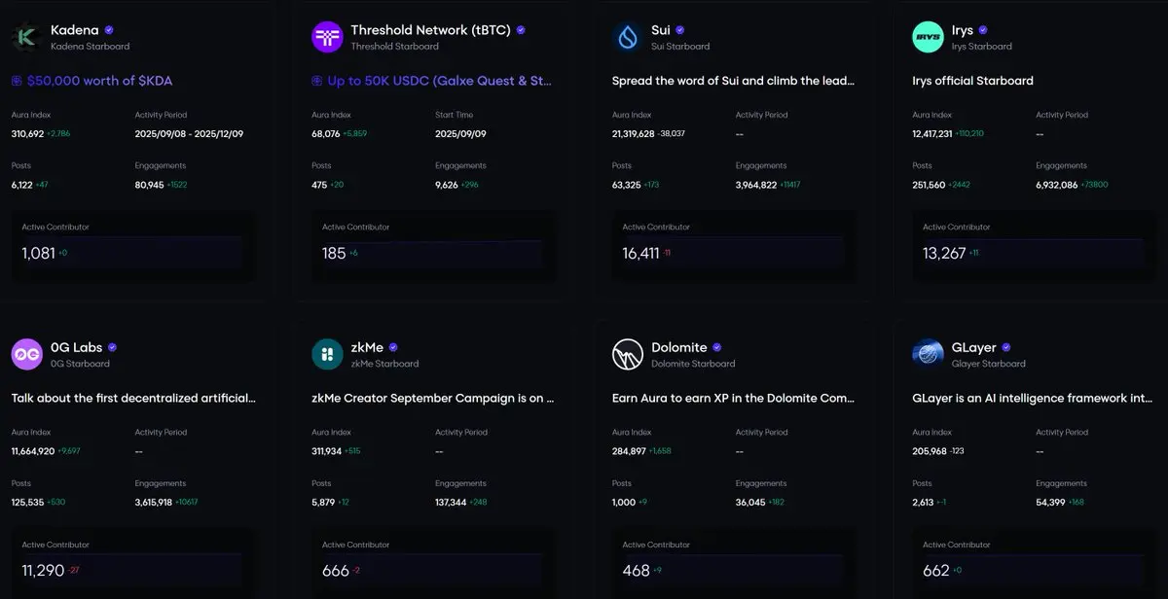Click the zkMe teal logo
Viewport: 1168px width, 599px height.
[x=327, y=355]
